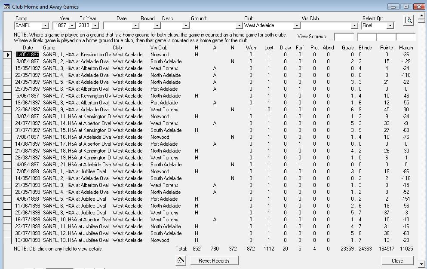
Task: Expand the Round filter dropdown
Action: (157, 26)
